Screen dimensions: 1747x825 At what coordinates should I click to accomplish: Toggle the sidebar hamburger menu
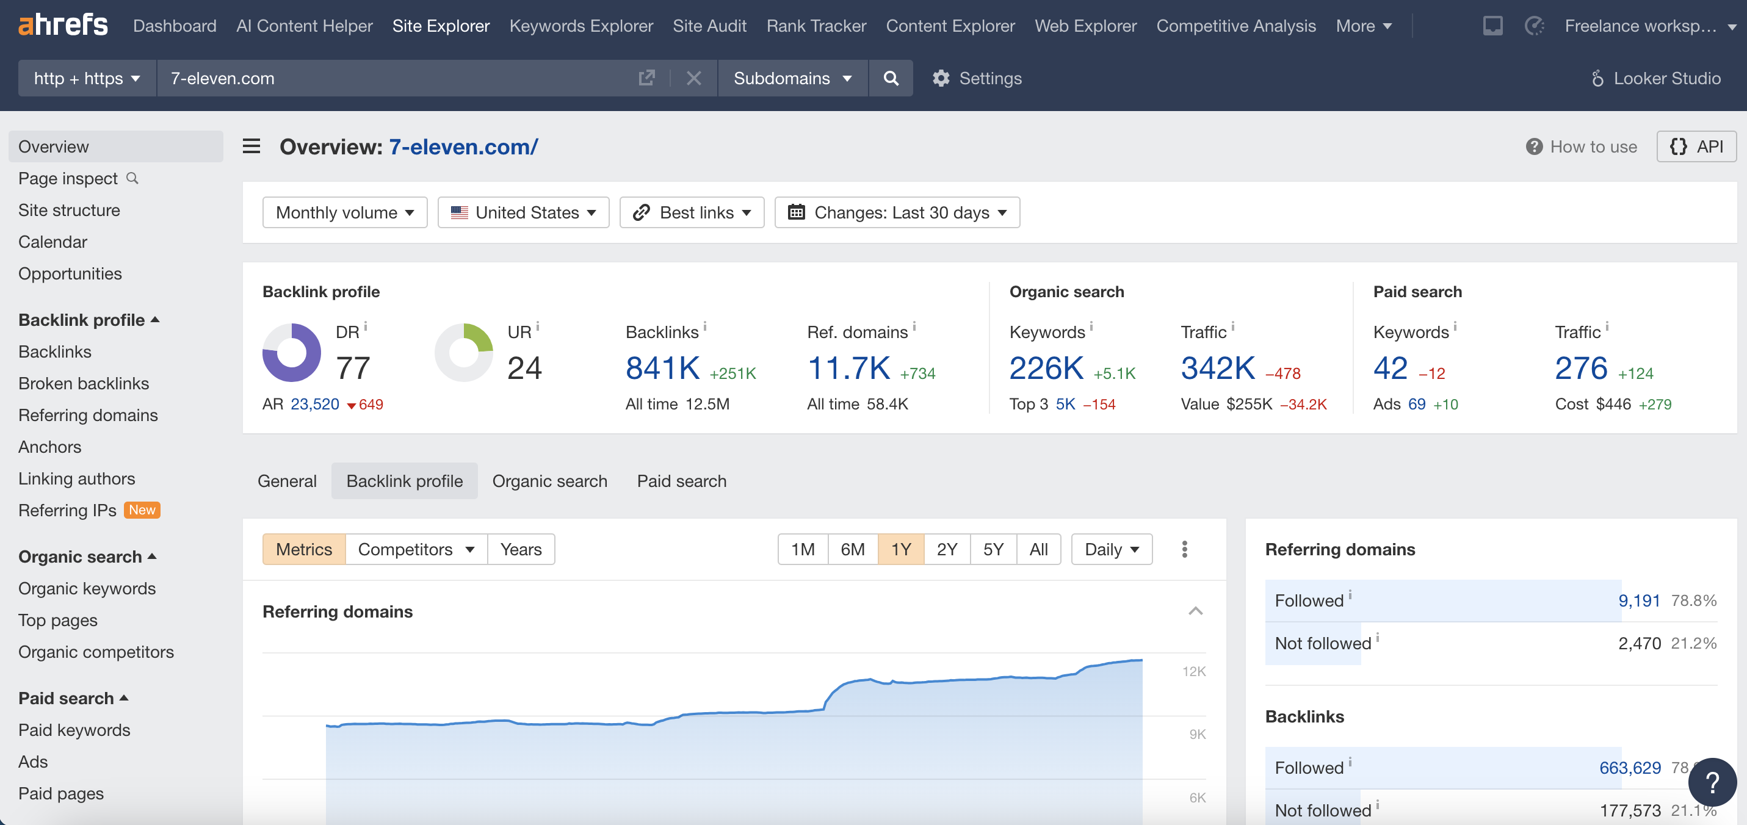click(251, 146)
